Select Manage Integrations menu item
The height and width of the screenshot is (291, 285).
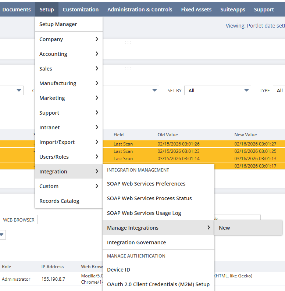click(158, 227)
